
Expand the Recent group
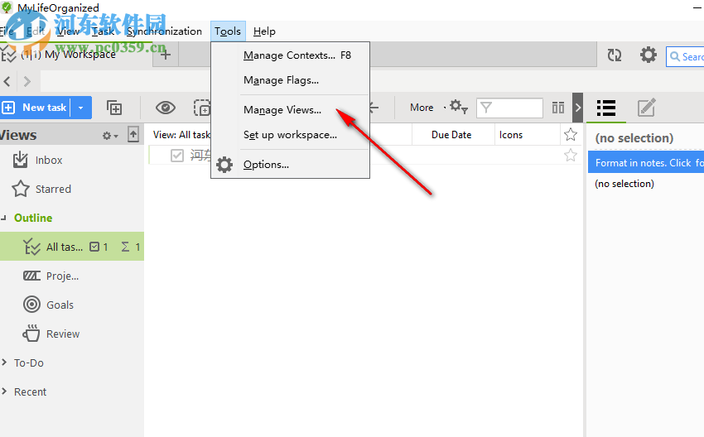point(4,391)
